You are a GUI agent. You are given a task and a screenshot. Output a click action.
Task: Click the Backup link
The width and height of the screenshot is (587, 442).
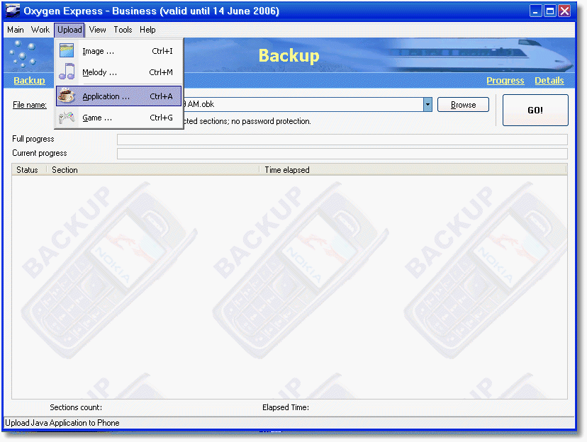[x=29, y=81]
